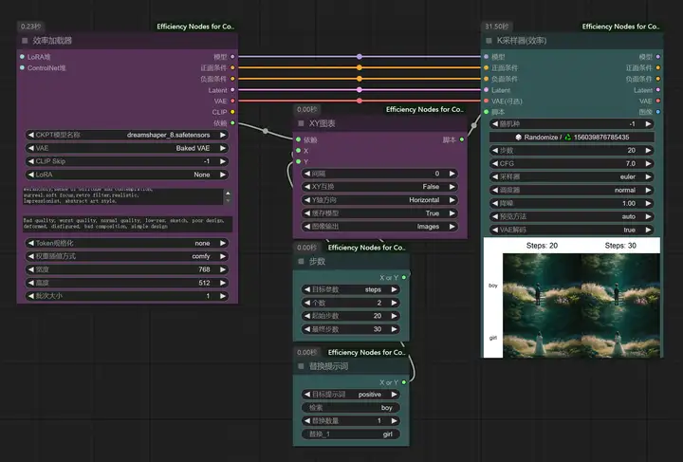The width and height of the screenshot is (683, 462).
Task: Click the 依赖 output port on 效率加载器
Action: point(232,123)
